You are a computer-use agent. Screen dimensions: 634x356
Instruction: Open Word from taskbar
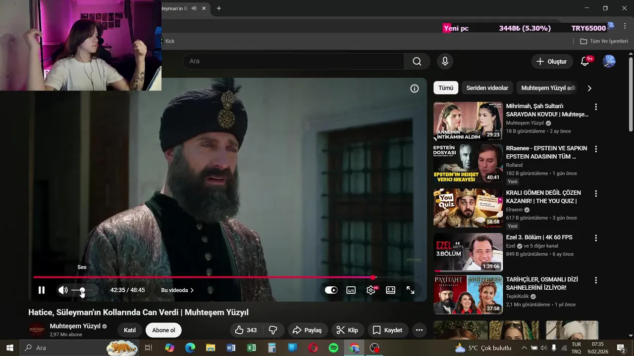231,348
